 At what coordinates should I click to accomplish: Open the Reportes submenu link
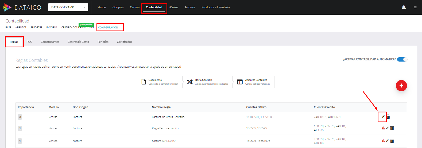tap(36, 28)
